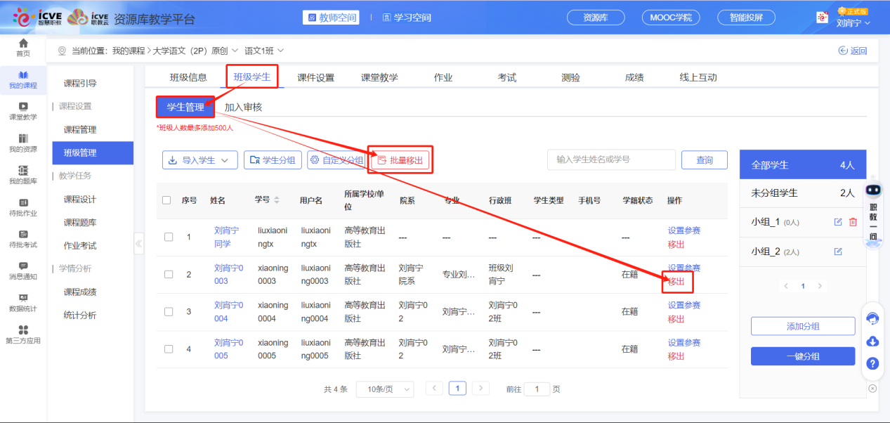This screenshot has width=890, height=423.
Task: Open 数据统计 sidebar icon
Action: pos(23,299)
